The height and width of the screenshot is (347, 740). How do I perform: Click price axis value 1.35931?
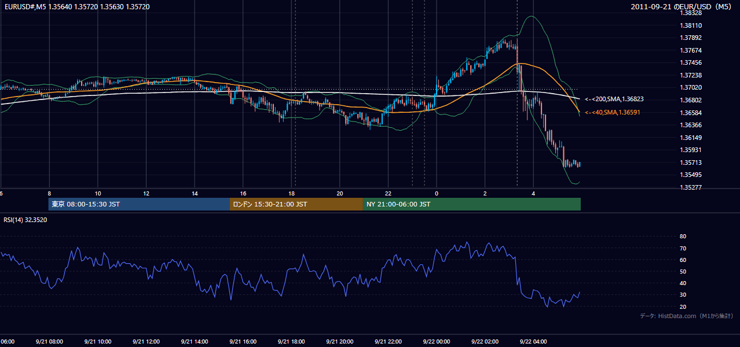coord(691,150)
